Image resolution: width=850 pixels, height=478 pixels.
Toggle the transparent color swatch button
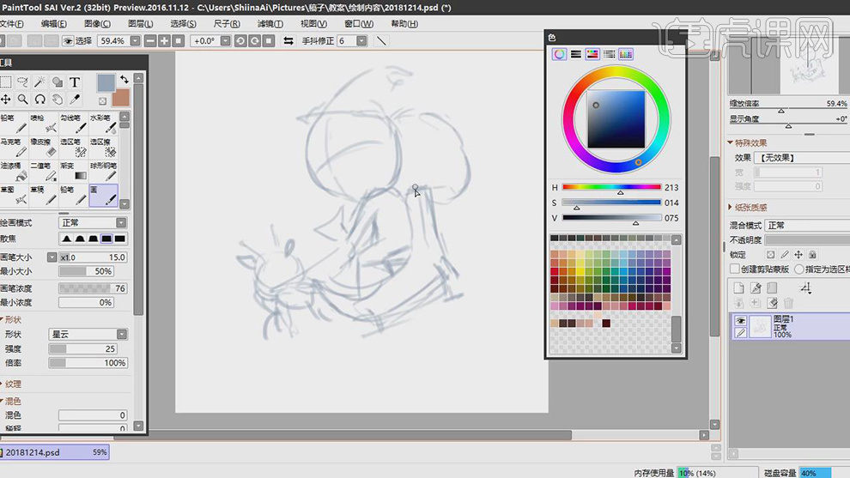click(102, 100)
